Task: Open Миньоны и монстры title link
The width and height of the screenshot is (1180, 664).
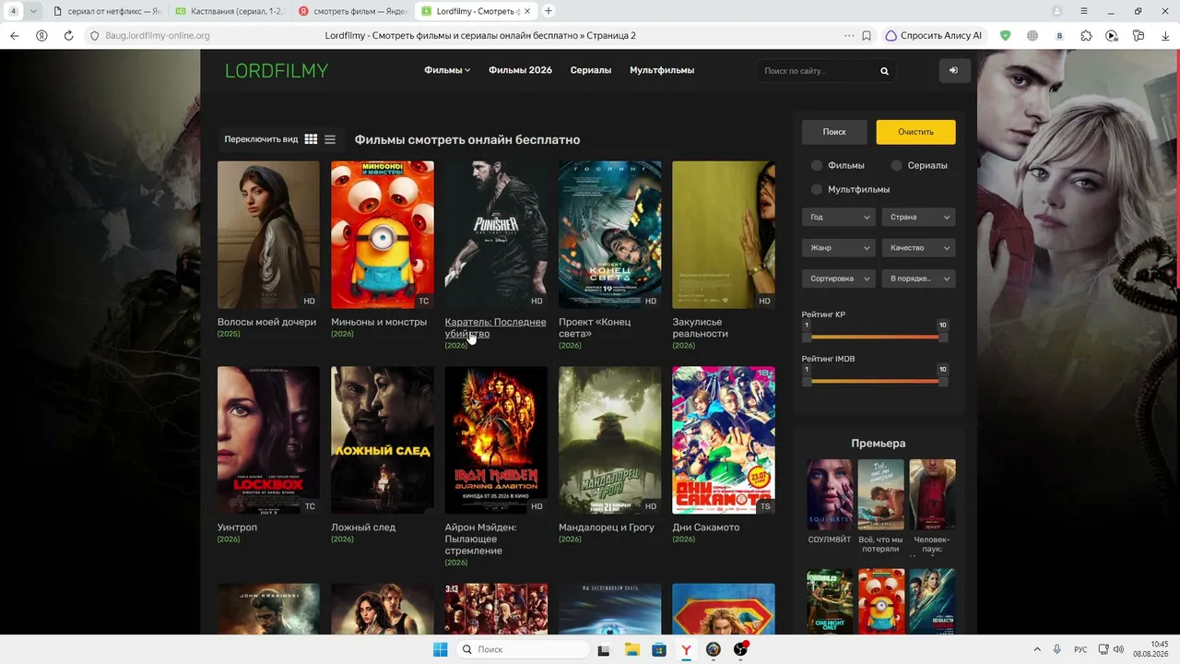Action: click(x=379, y=322)
